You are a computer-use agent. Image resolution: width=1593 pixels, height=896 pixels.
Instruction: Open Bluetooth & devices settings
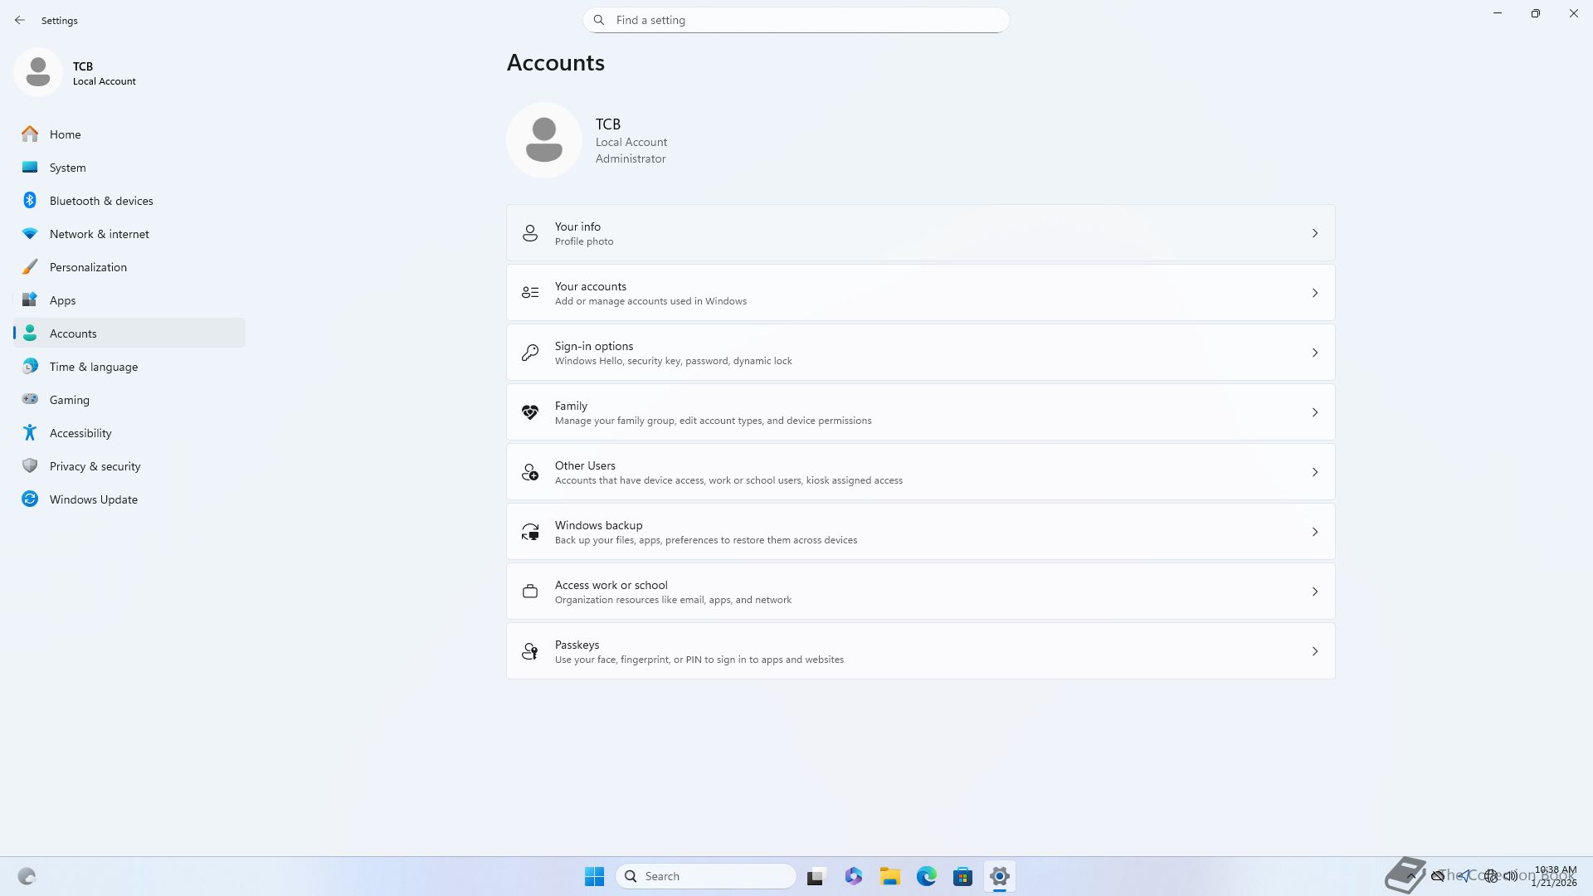(x=100, y=201)
